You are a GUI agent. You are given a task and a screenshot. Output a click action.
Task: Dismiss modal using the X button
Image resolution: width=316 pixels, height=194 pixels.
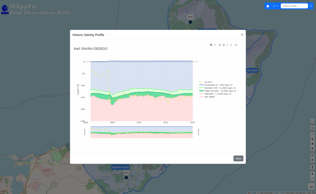242,35
